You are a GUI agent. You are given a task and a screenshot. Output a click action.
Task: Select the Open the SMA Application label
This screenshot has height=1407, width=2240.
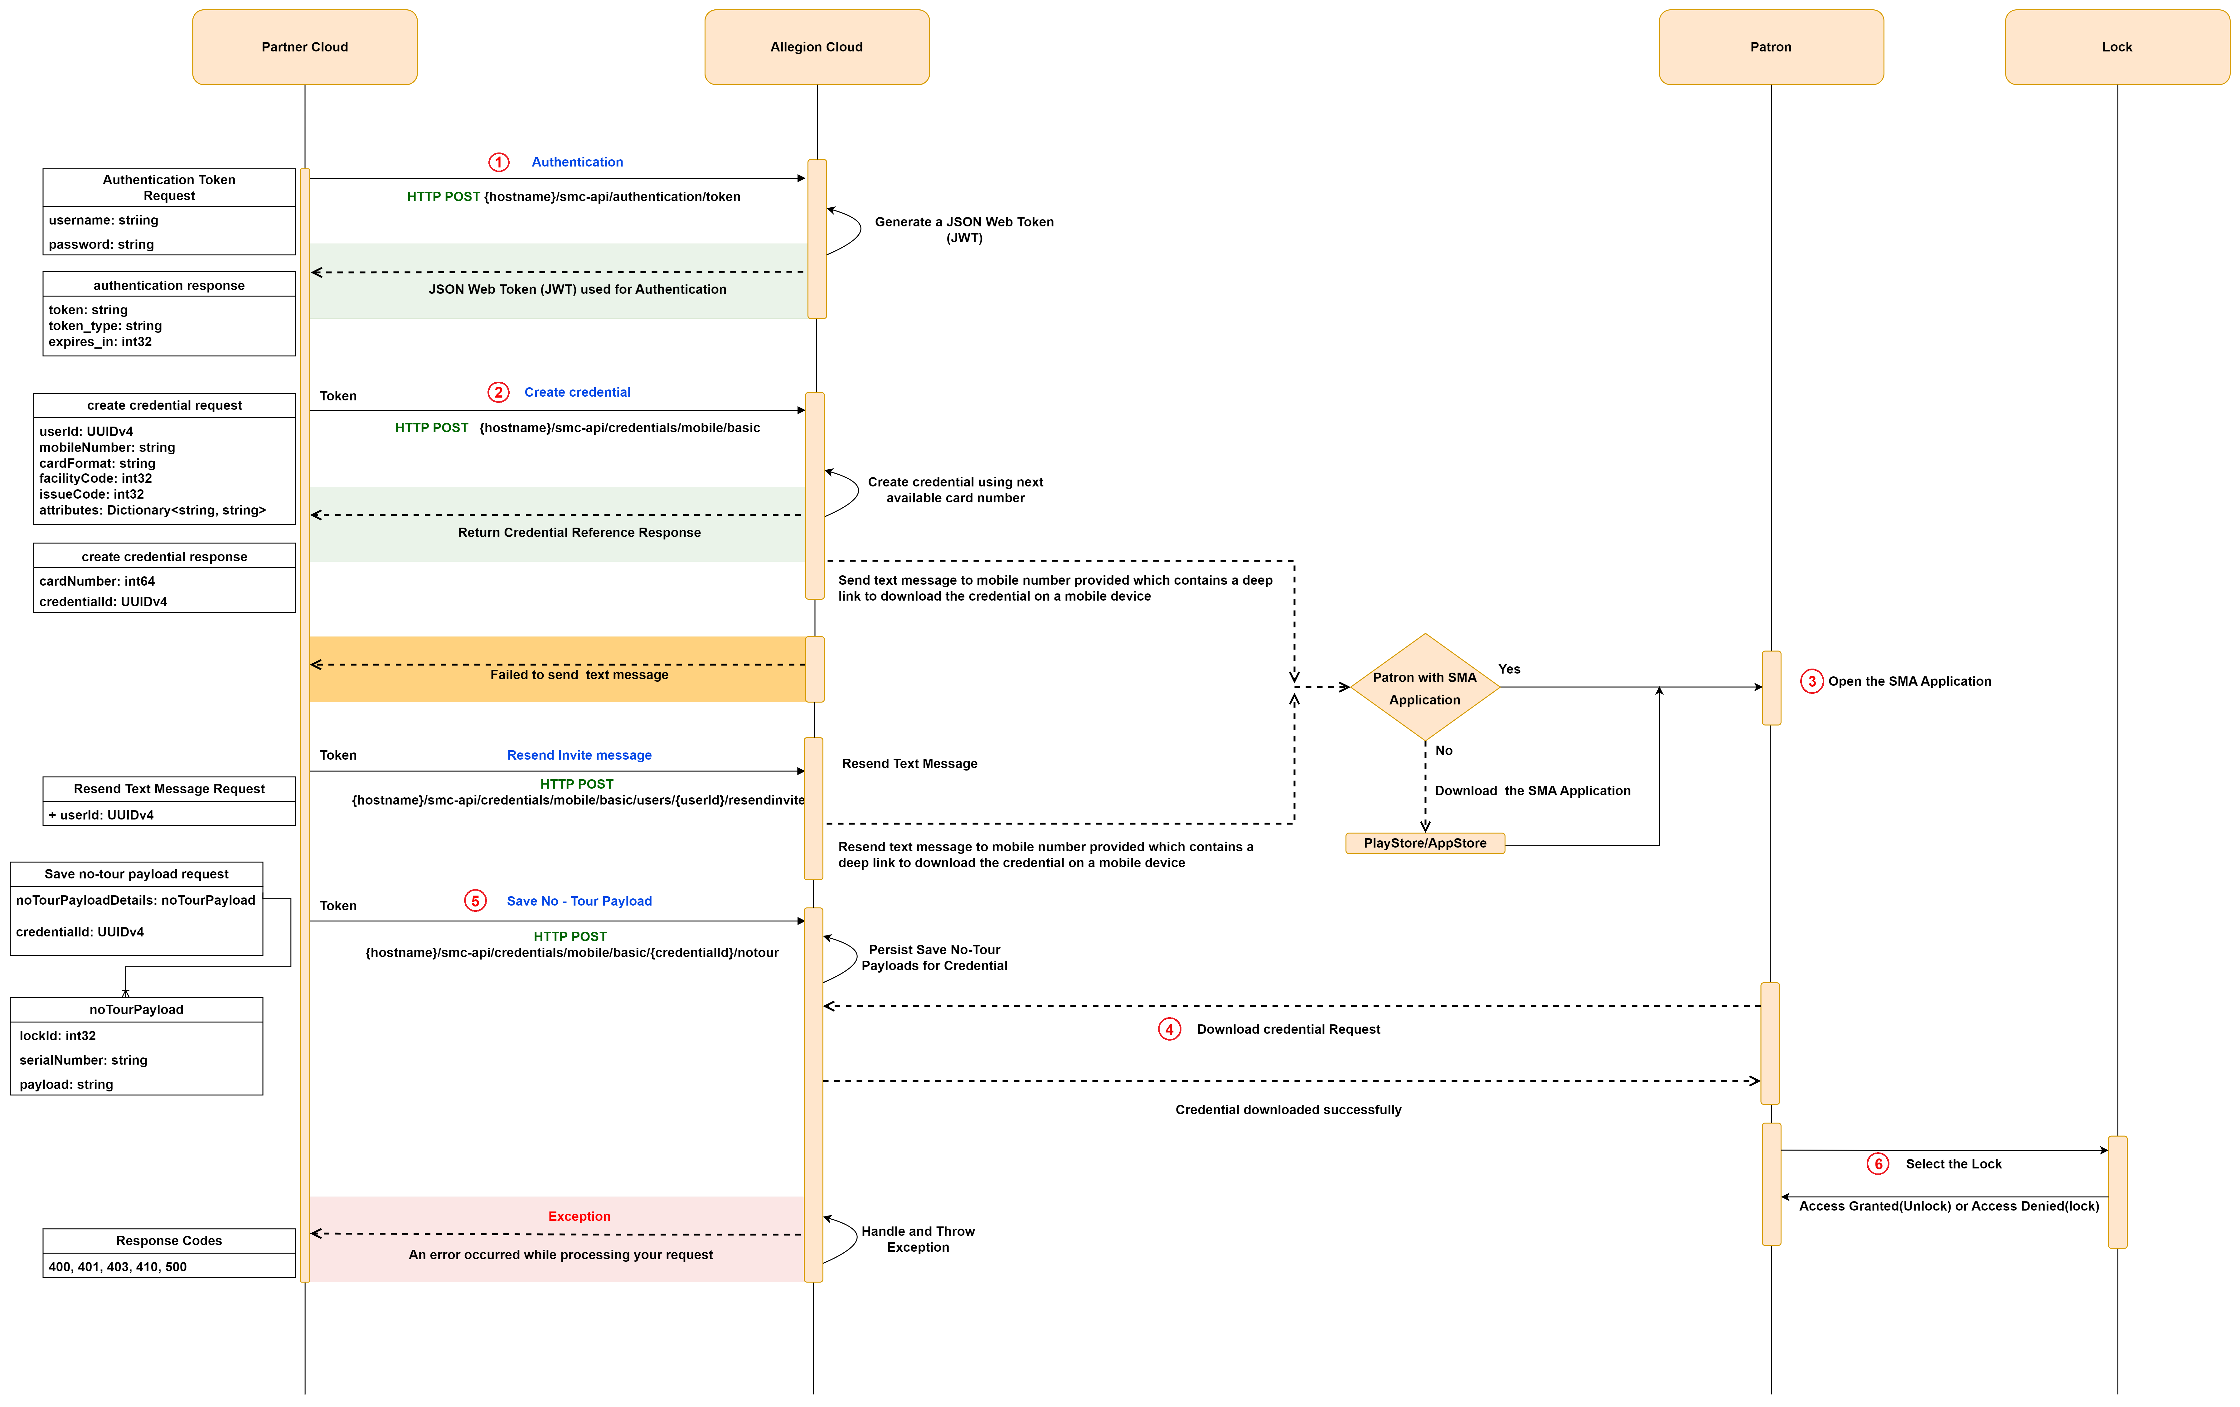1910,682
